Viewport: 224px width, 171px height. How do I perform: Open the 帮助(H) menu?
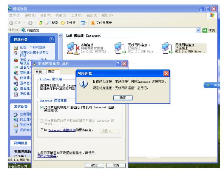point(107,15)
